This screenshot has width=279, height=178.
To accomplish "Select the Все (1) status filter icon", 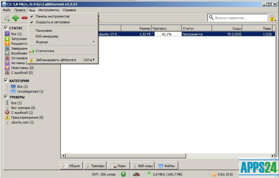I will pyautogui.click(x=7, y=34).
